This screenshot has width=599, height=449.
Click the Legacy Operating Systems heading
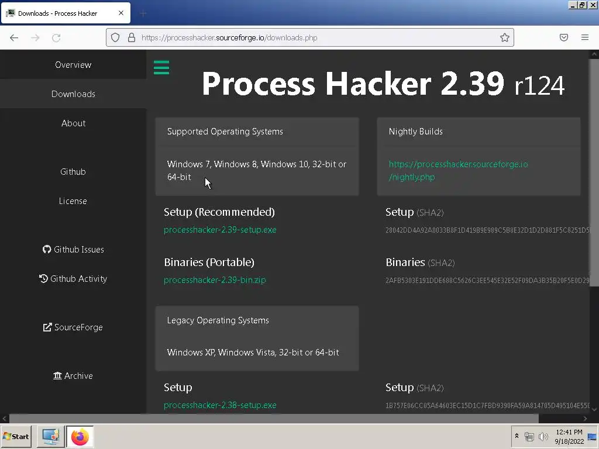coord(218,320)
